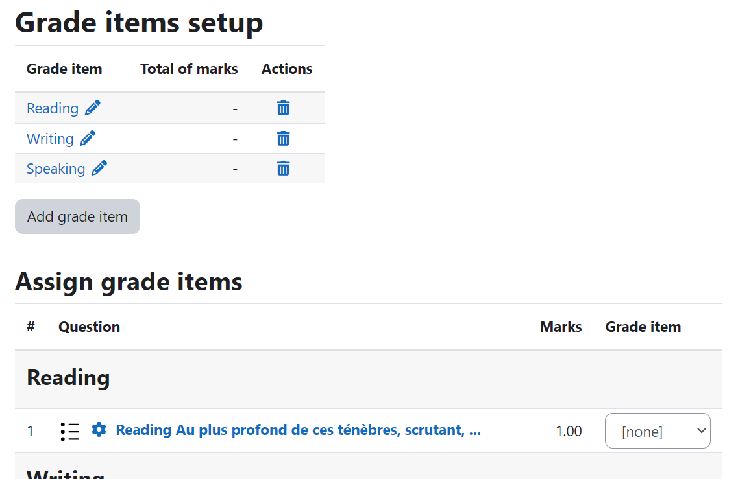This screenshot has width=738, height=479.
Task: Click the Grade item header in assign table
Action: point(643,327)
